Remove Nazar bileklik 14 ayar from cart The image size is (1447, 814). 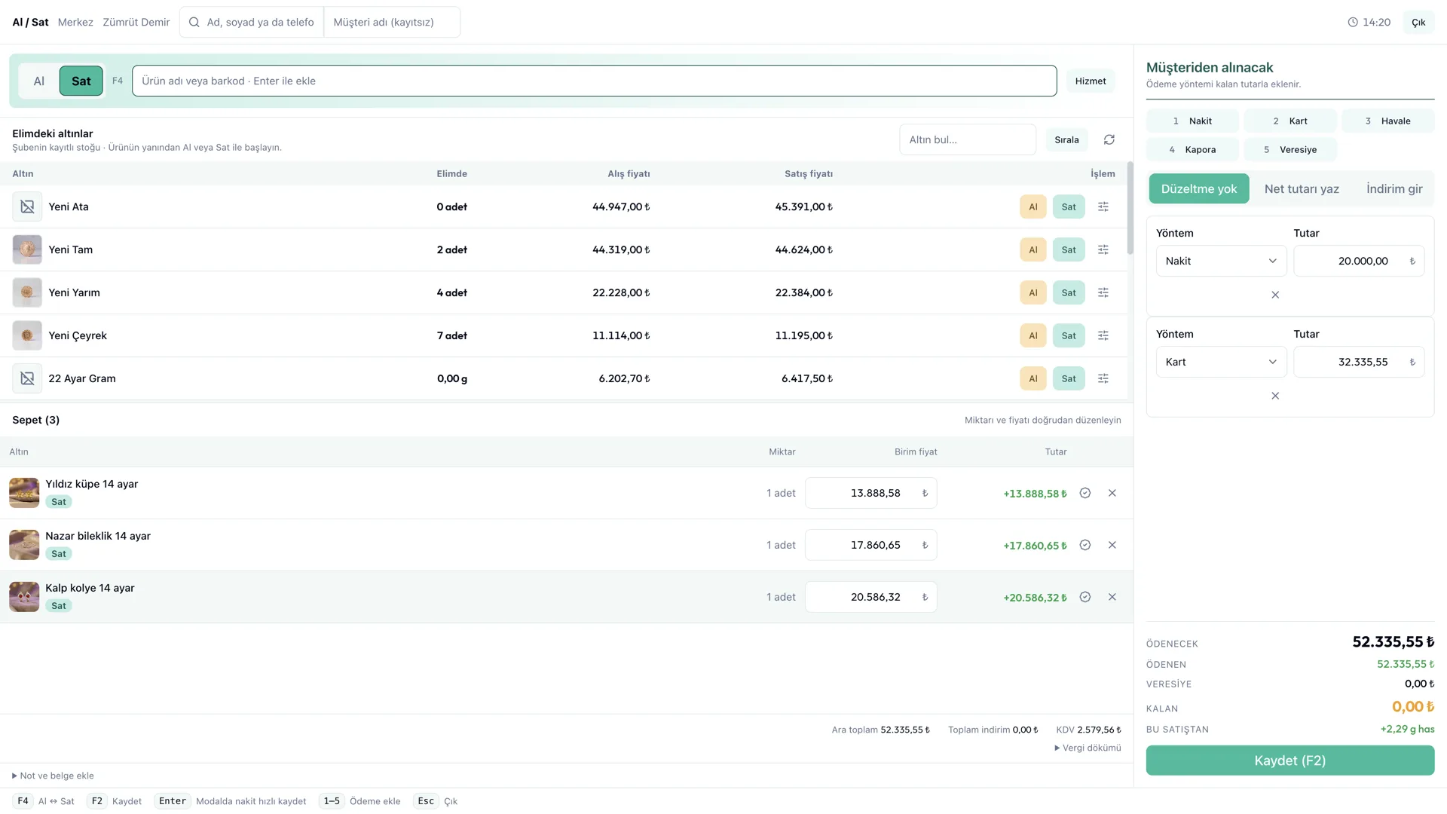coord(1112,545)
